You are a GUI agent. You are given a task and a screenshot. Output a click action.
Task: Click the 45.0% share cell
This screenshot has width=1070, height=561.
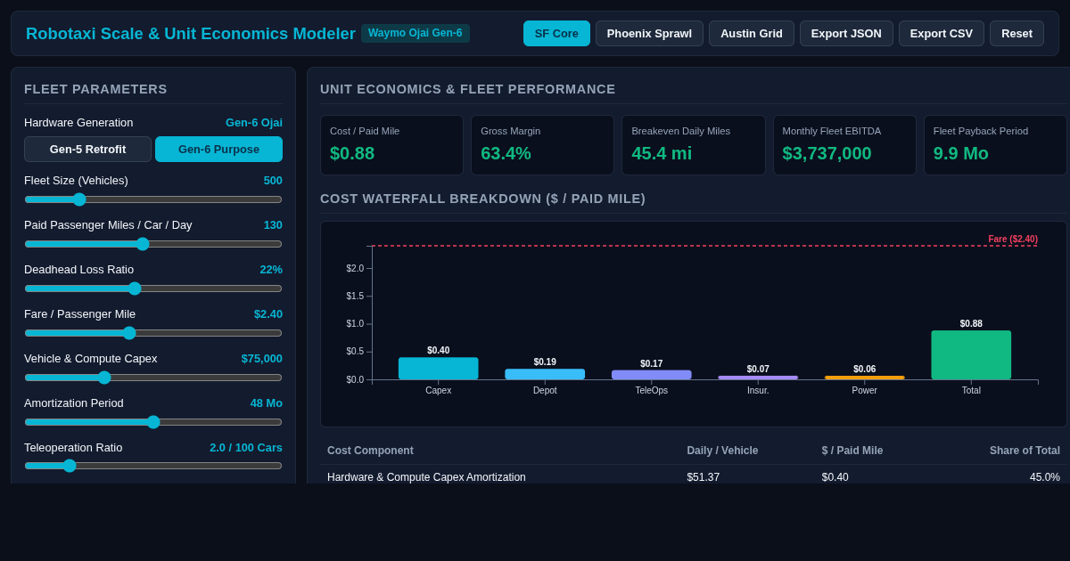tap(1045, 477)
